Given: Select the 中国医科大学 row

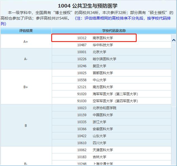Looking at the screenshot, I should coord(111,115).
